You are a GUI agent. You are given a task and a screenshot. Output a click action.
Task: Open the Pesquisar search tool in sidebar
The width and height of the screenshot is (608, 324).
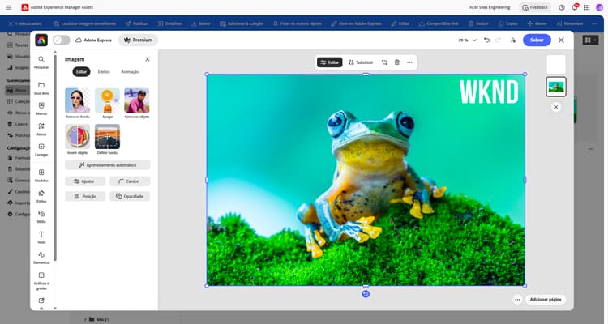[41, 62]
